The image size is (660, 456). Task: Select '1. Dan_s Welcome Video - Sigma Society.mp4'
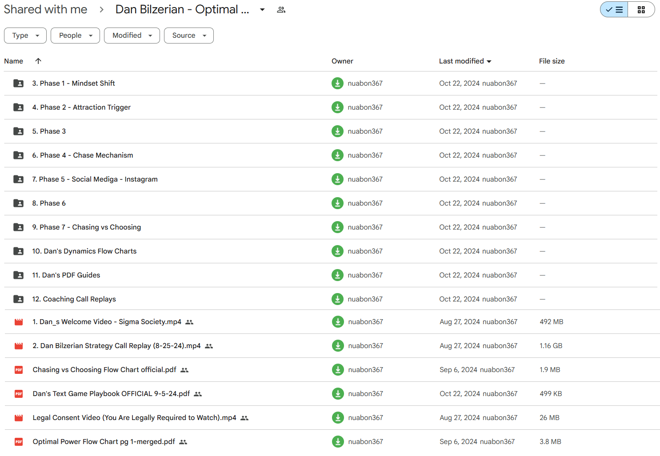click(107, 322)
